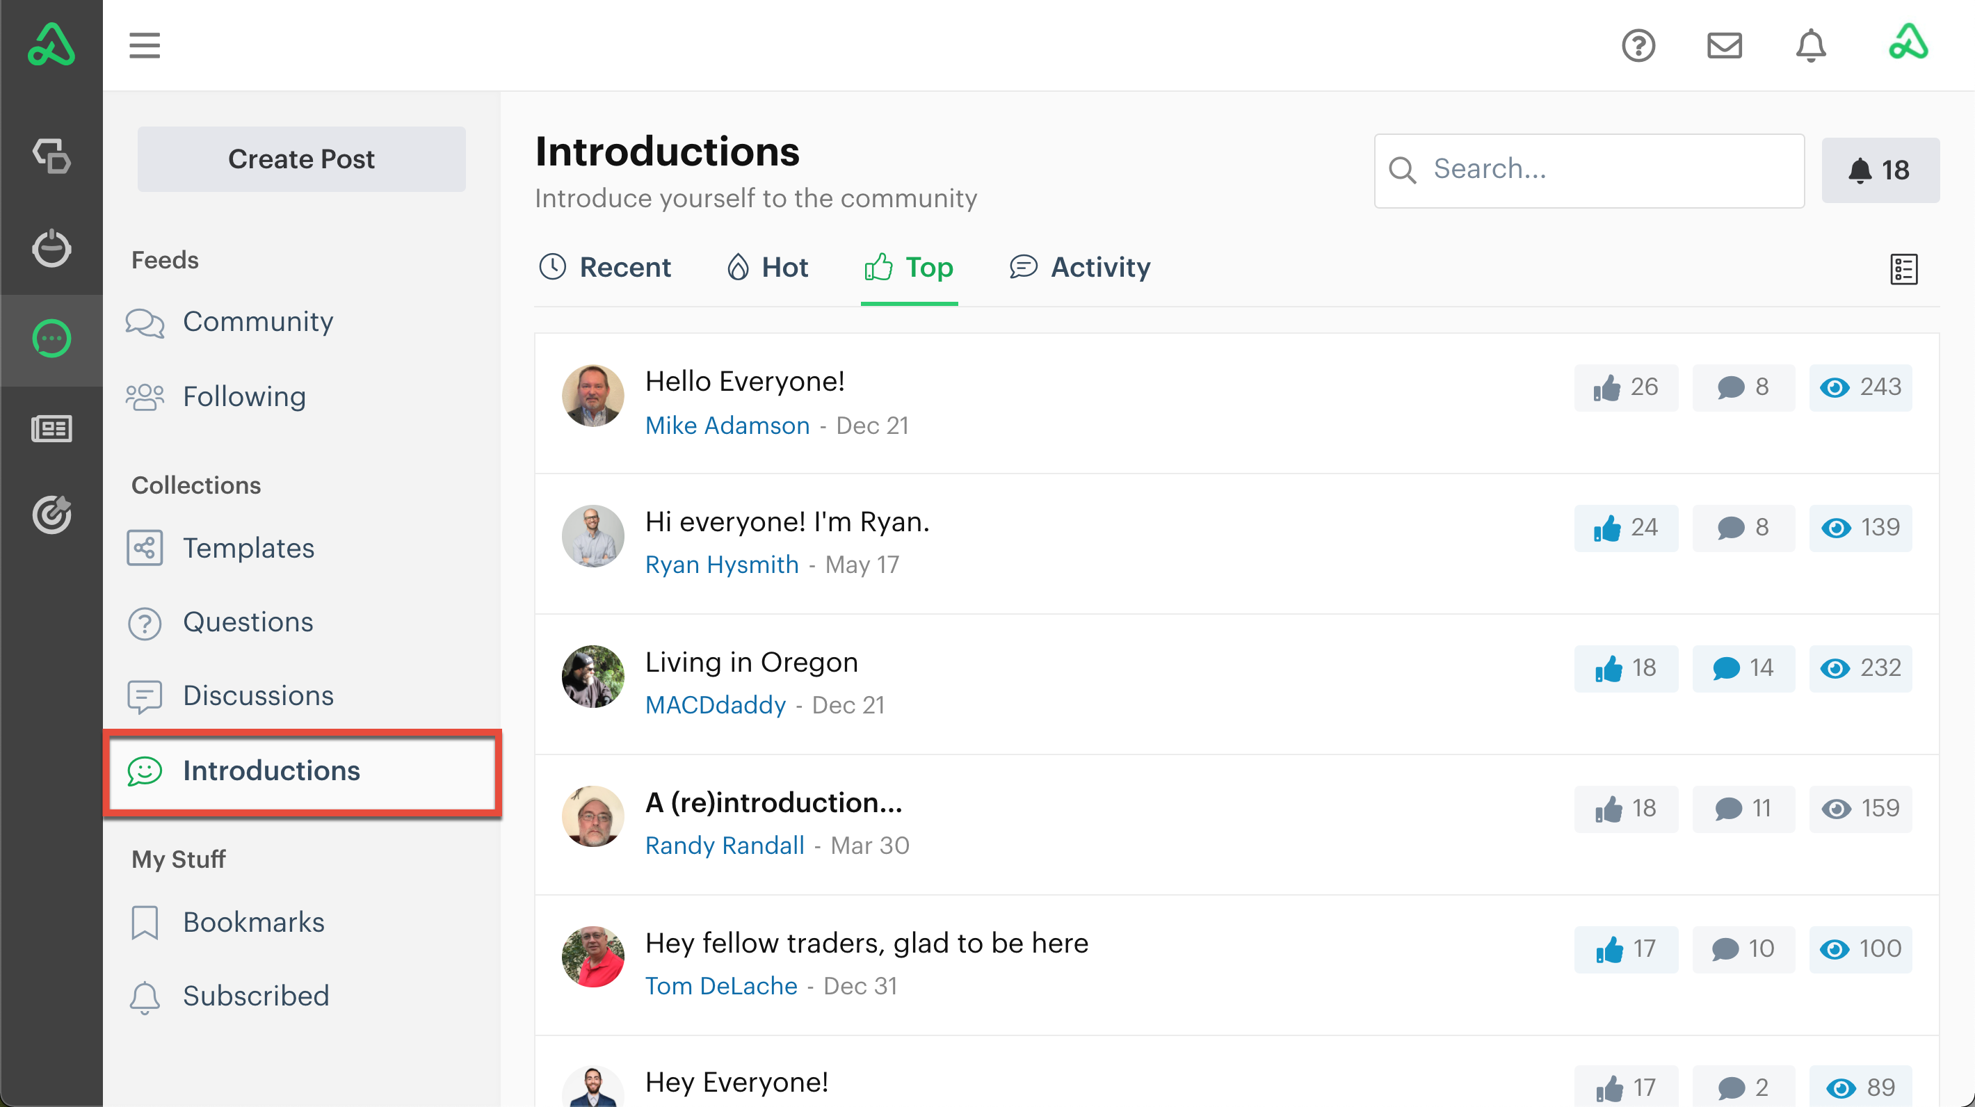Select the Introductions collection

coord(303,773)
